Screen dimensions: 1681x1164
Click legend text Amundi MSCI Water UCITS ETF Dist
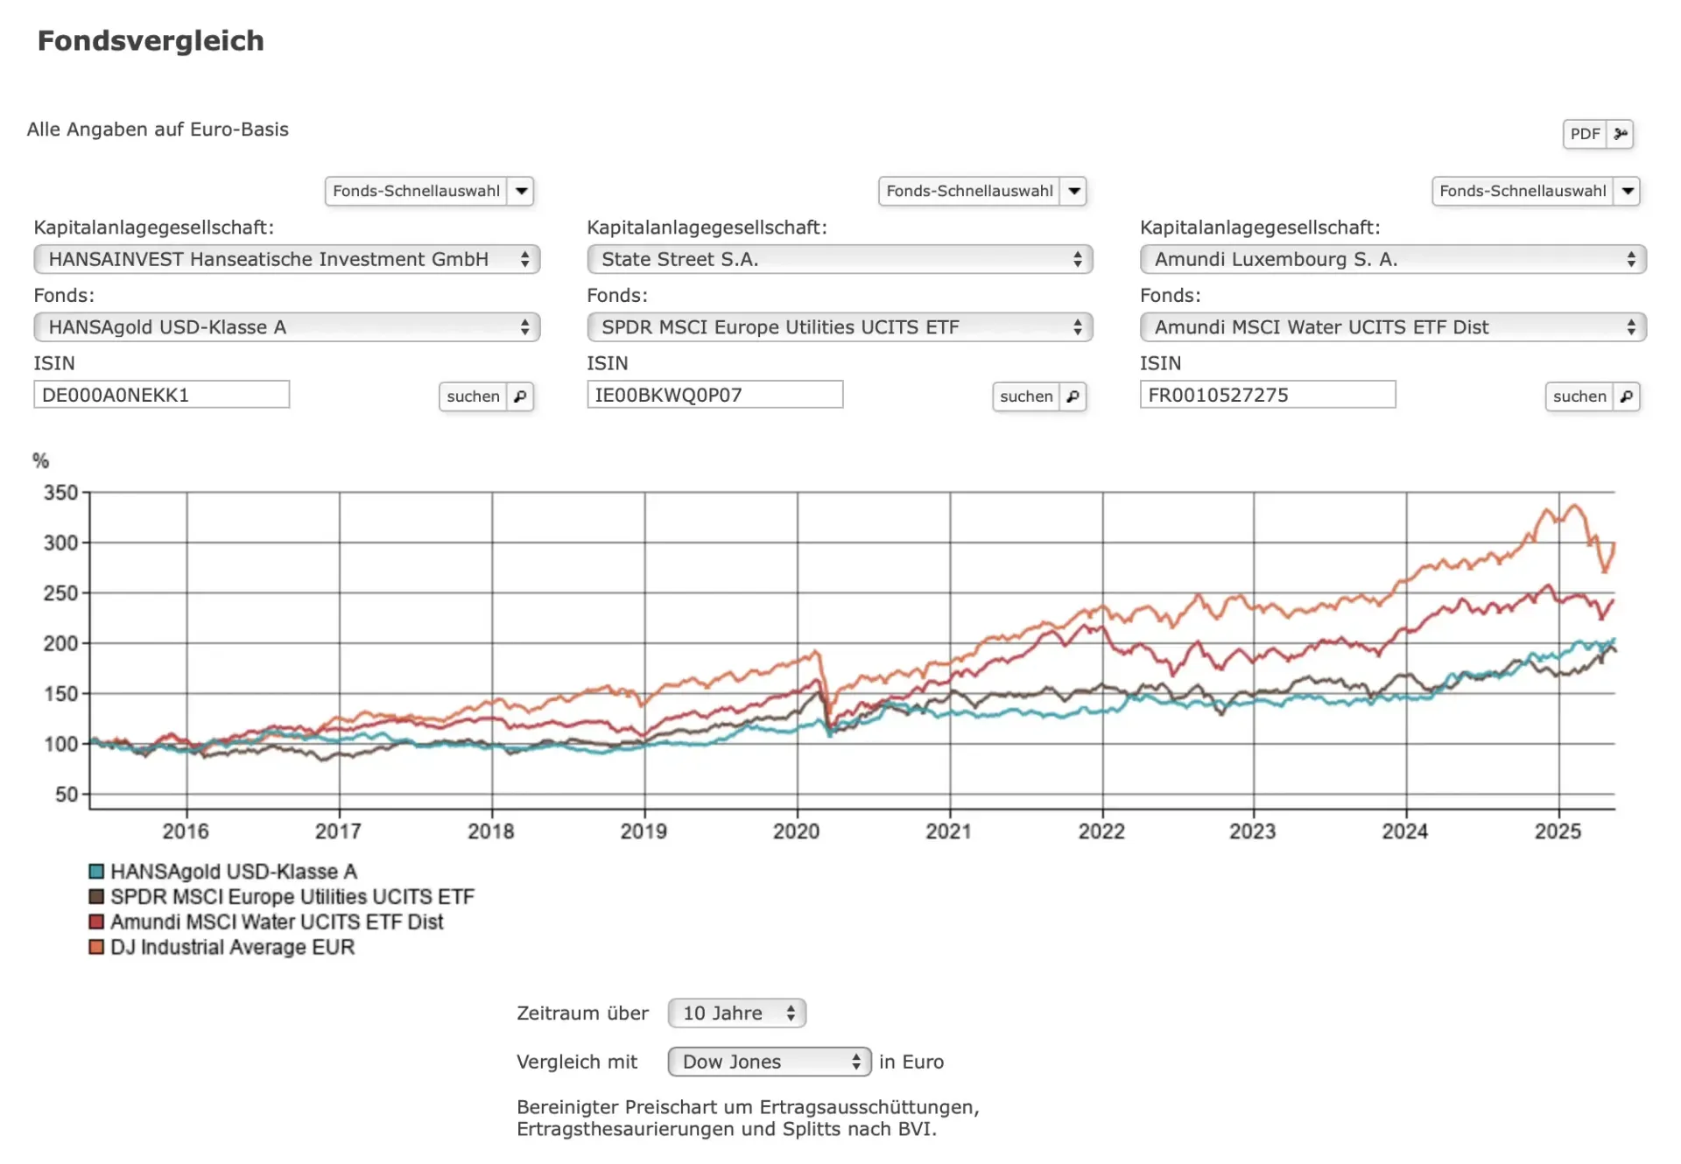(x=277, y=922)
